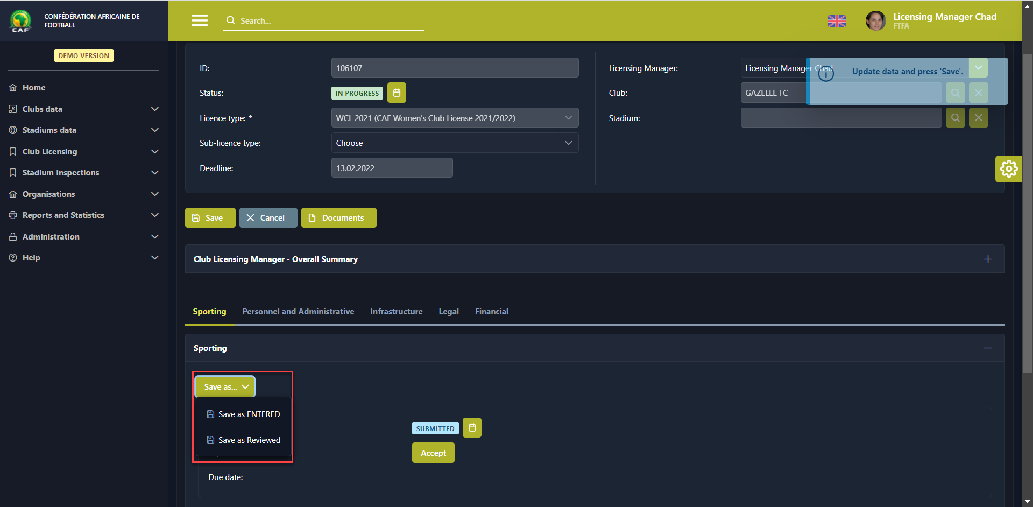1033x507 pixels.
Task: Open the Sub-licence type dropdown
Action: pyautogui.click(x=455, y=143)
